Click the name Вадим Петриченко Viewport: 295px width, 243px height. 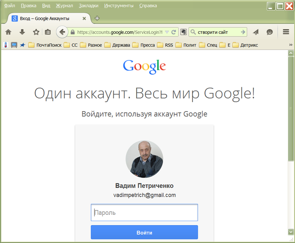pos(144,186)
